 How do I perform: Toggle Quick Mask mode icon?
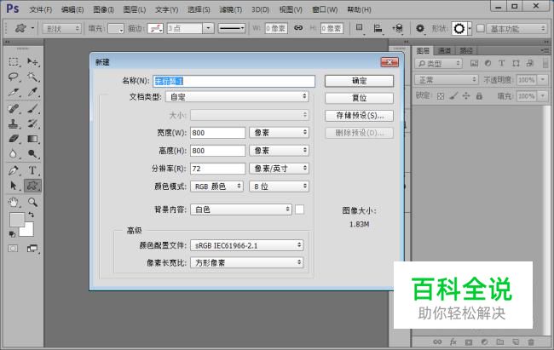pyautogui.click(x=13, y=249)
